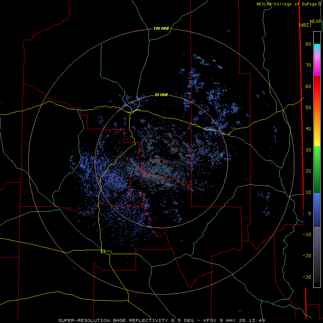Image resolution: width=323 pixels, height=323 pixels.
Task: Click the 13:49 timestamp in the caption
Action: [257, 320]
